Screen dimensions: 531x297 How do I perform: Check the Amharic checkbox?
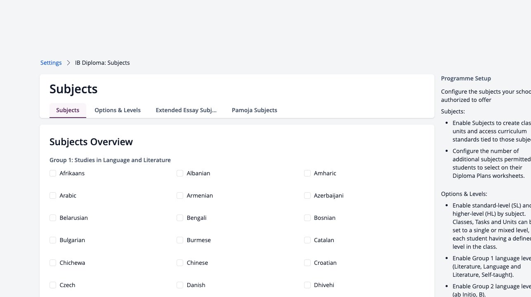(307, 173)
